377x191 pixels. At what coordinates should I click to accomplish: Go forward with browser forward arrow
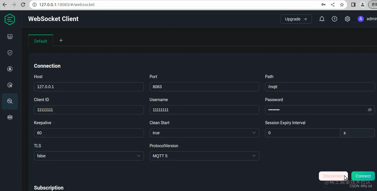[14, 5]
